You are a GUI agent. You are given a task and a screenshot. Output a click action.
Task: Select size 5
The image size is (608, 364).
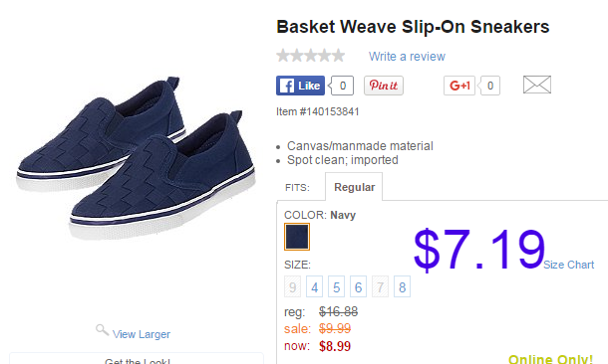pos(336,286)
